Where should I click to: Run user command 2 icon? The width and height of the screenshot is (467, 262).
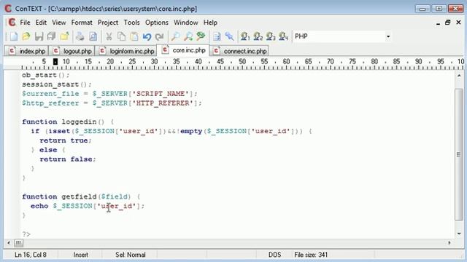tap(258, 36)
